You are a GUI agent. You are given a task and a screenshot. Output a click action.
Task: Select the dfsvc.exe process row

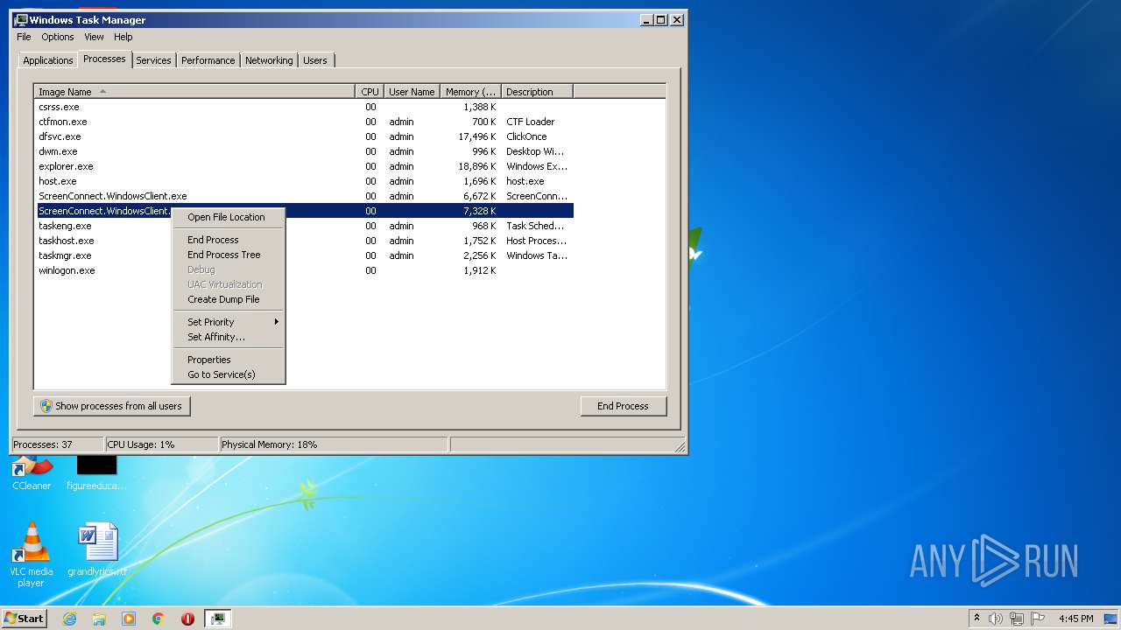point(304,136)
